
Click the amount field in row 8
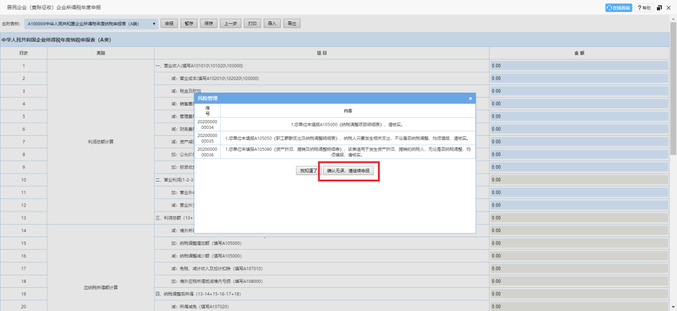[x=579, y=155]
